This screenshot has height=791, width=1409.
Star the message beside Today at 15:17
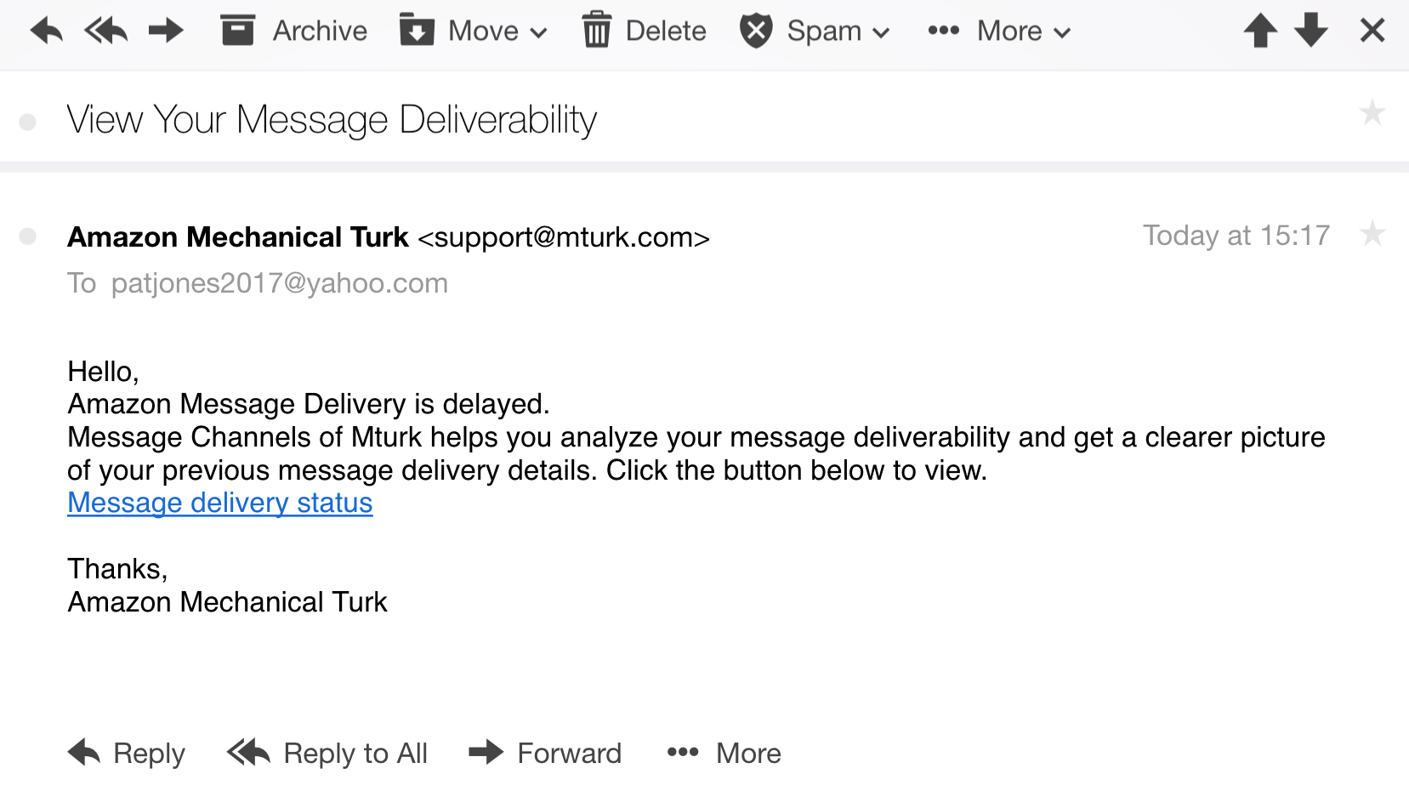click(1372, 234)
